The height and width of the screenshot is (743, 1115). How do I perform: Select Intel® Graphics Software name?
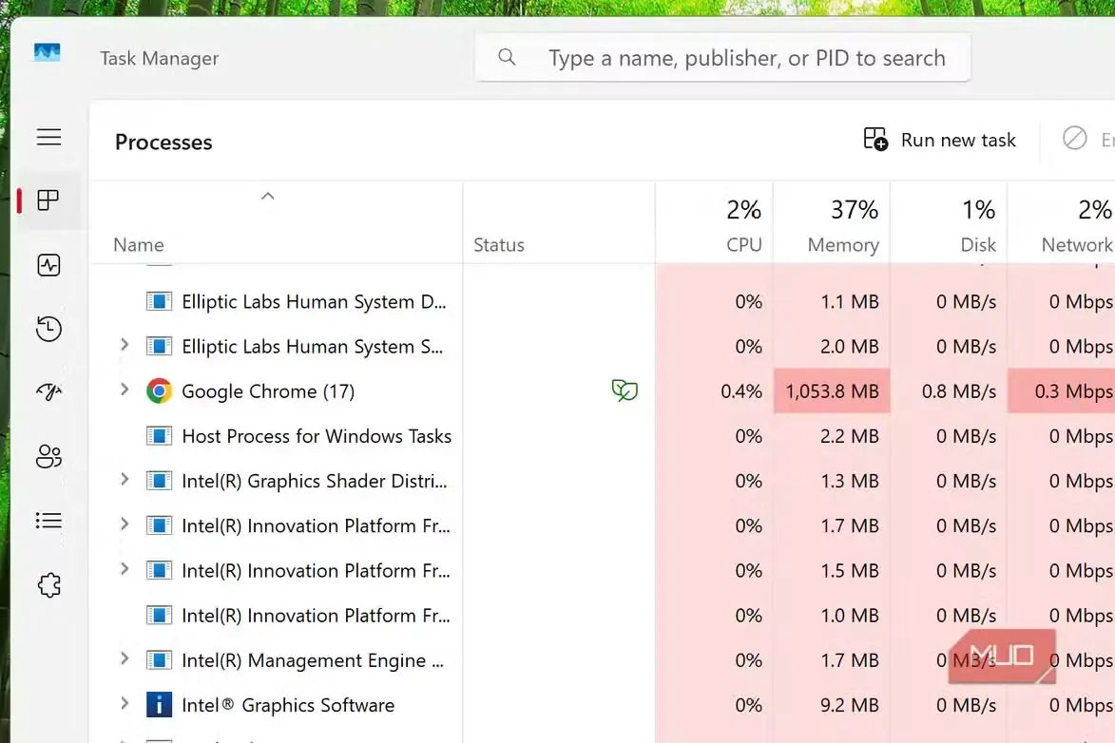tap(288, 705)
